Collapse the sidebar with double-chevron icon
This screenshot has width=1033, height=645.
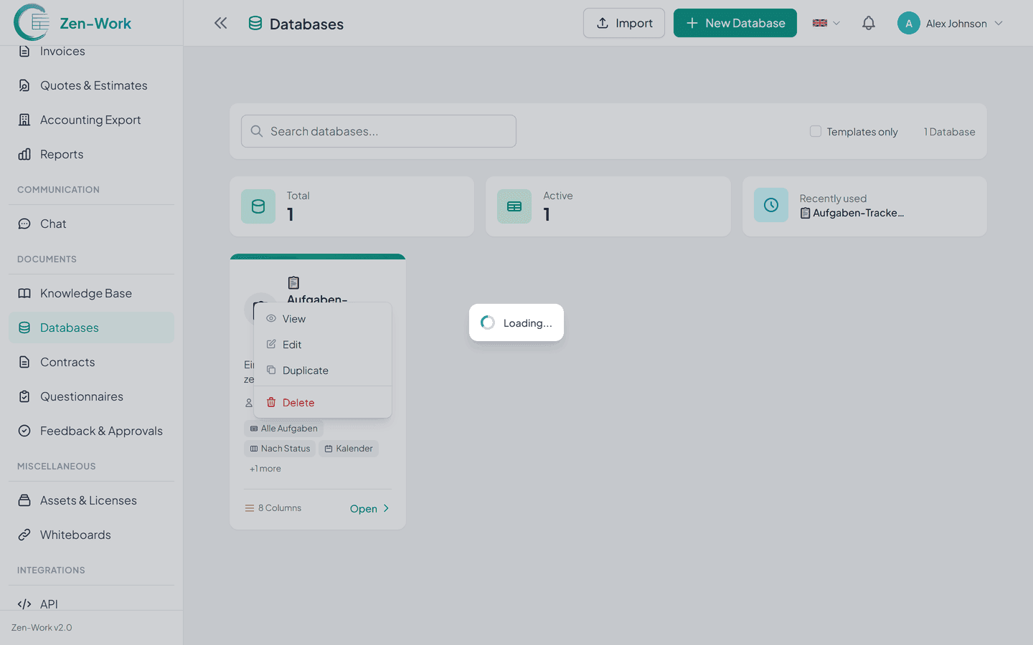pos(220,23)
